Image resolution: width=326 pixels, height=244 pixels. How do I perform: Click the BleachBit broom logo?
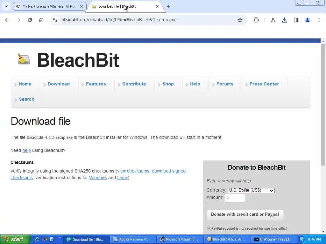(24, 59)
